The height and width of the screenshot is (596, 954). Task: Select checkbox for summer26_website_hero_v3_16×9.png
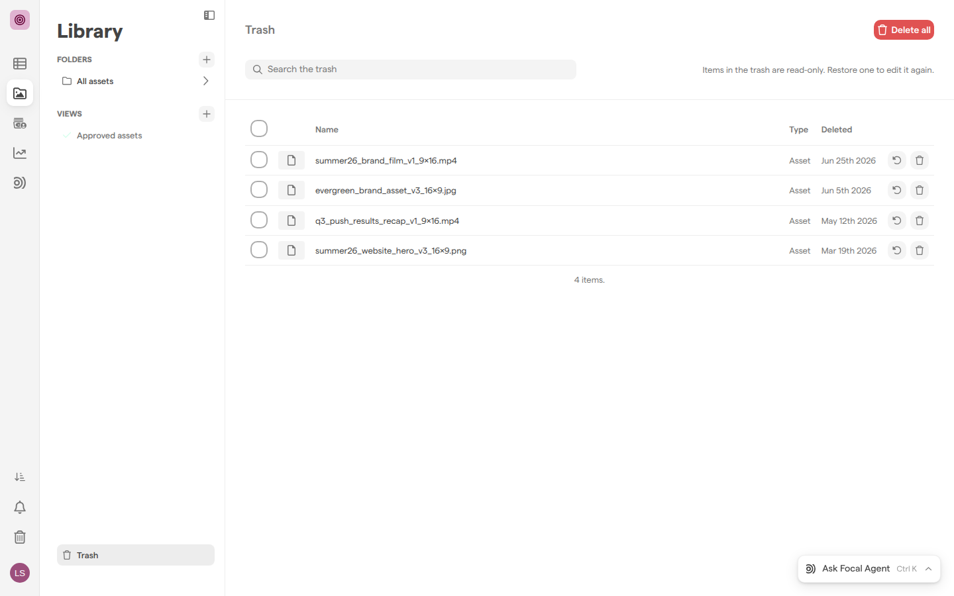259,250
